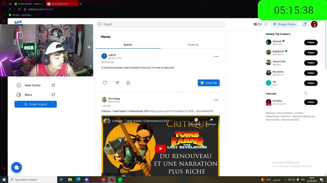Follow Vamp1rVAL
The image size is (327, 183).
pos(311,63)
